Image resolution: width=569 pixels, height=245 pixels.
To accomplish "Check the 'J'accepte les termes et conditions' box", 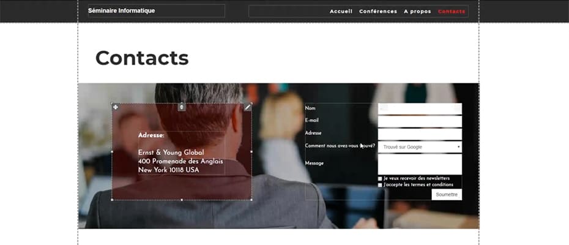I will point(380,185).
